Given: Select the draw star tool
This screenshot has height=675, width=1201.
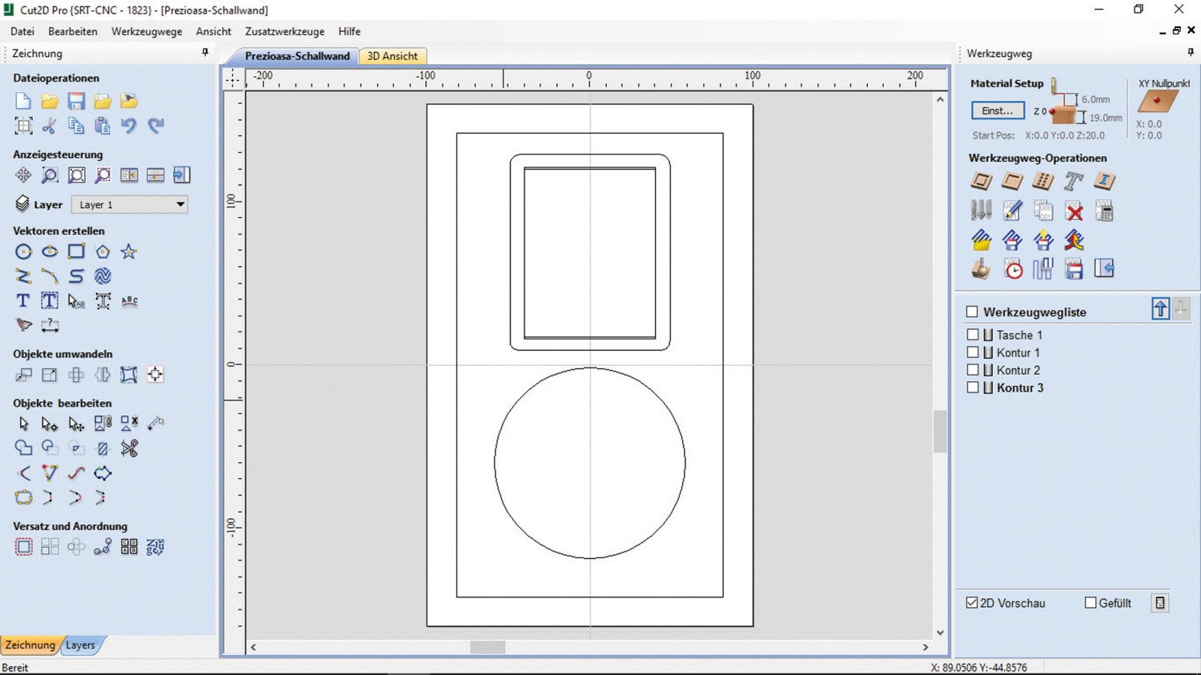Looking at the screenshot, I should (x=129, y=252).
